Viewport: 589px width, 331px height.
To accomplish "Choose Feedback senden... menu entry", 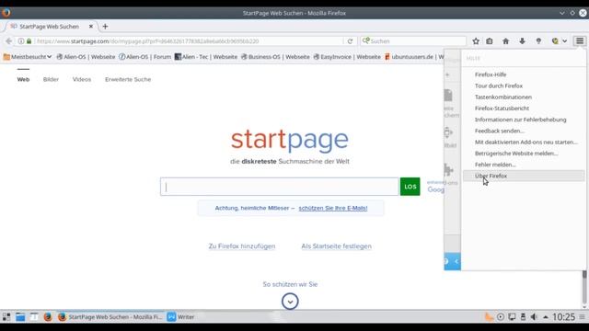I will [x=524, y=131].
